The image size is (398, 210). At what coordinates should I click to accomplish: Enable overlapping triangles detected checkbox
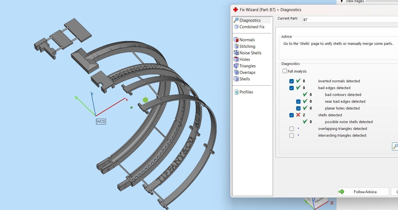click(292, 128)
